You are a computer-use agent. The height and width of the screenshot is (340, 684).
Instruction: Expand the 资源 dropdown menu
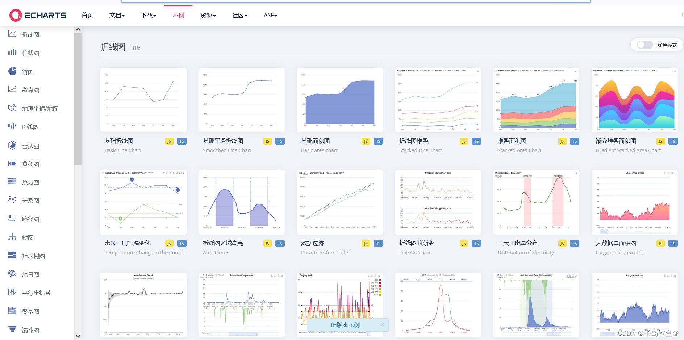208,15
